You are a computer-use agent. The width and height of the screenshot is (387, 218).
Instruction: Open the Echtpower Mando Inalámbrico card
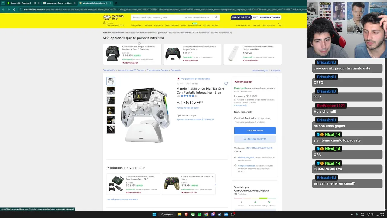192,54
